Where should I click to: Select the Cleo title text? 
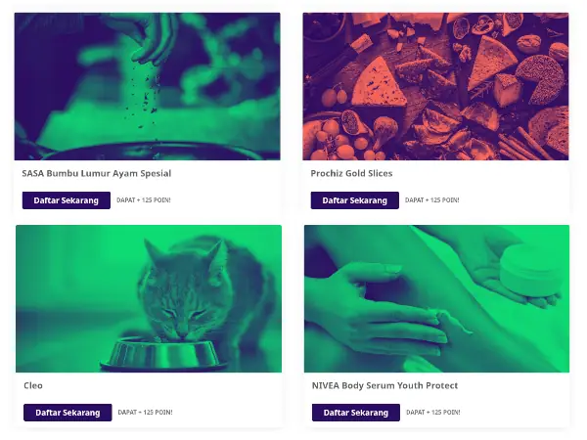[x=33, y=386]
